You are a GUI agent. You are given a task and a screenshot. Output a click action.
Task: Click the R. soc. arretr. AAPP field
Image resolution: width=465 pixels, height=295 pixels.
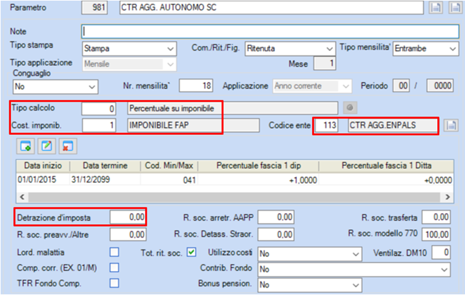[x=276, y=217]
